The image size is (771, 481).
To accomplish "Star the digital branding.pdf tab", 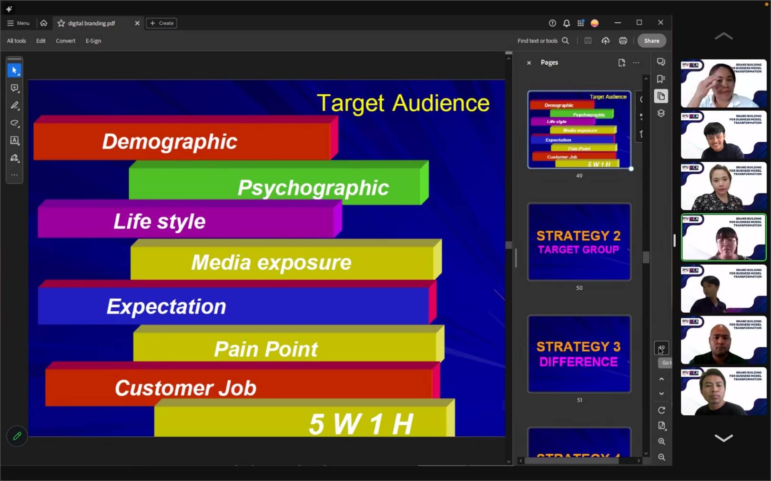I will pyautogui.click(x=61, y=23).
